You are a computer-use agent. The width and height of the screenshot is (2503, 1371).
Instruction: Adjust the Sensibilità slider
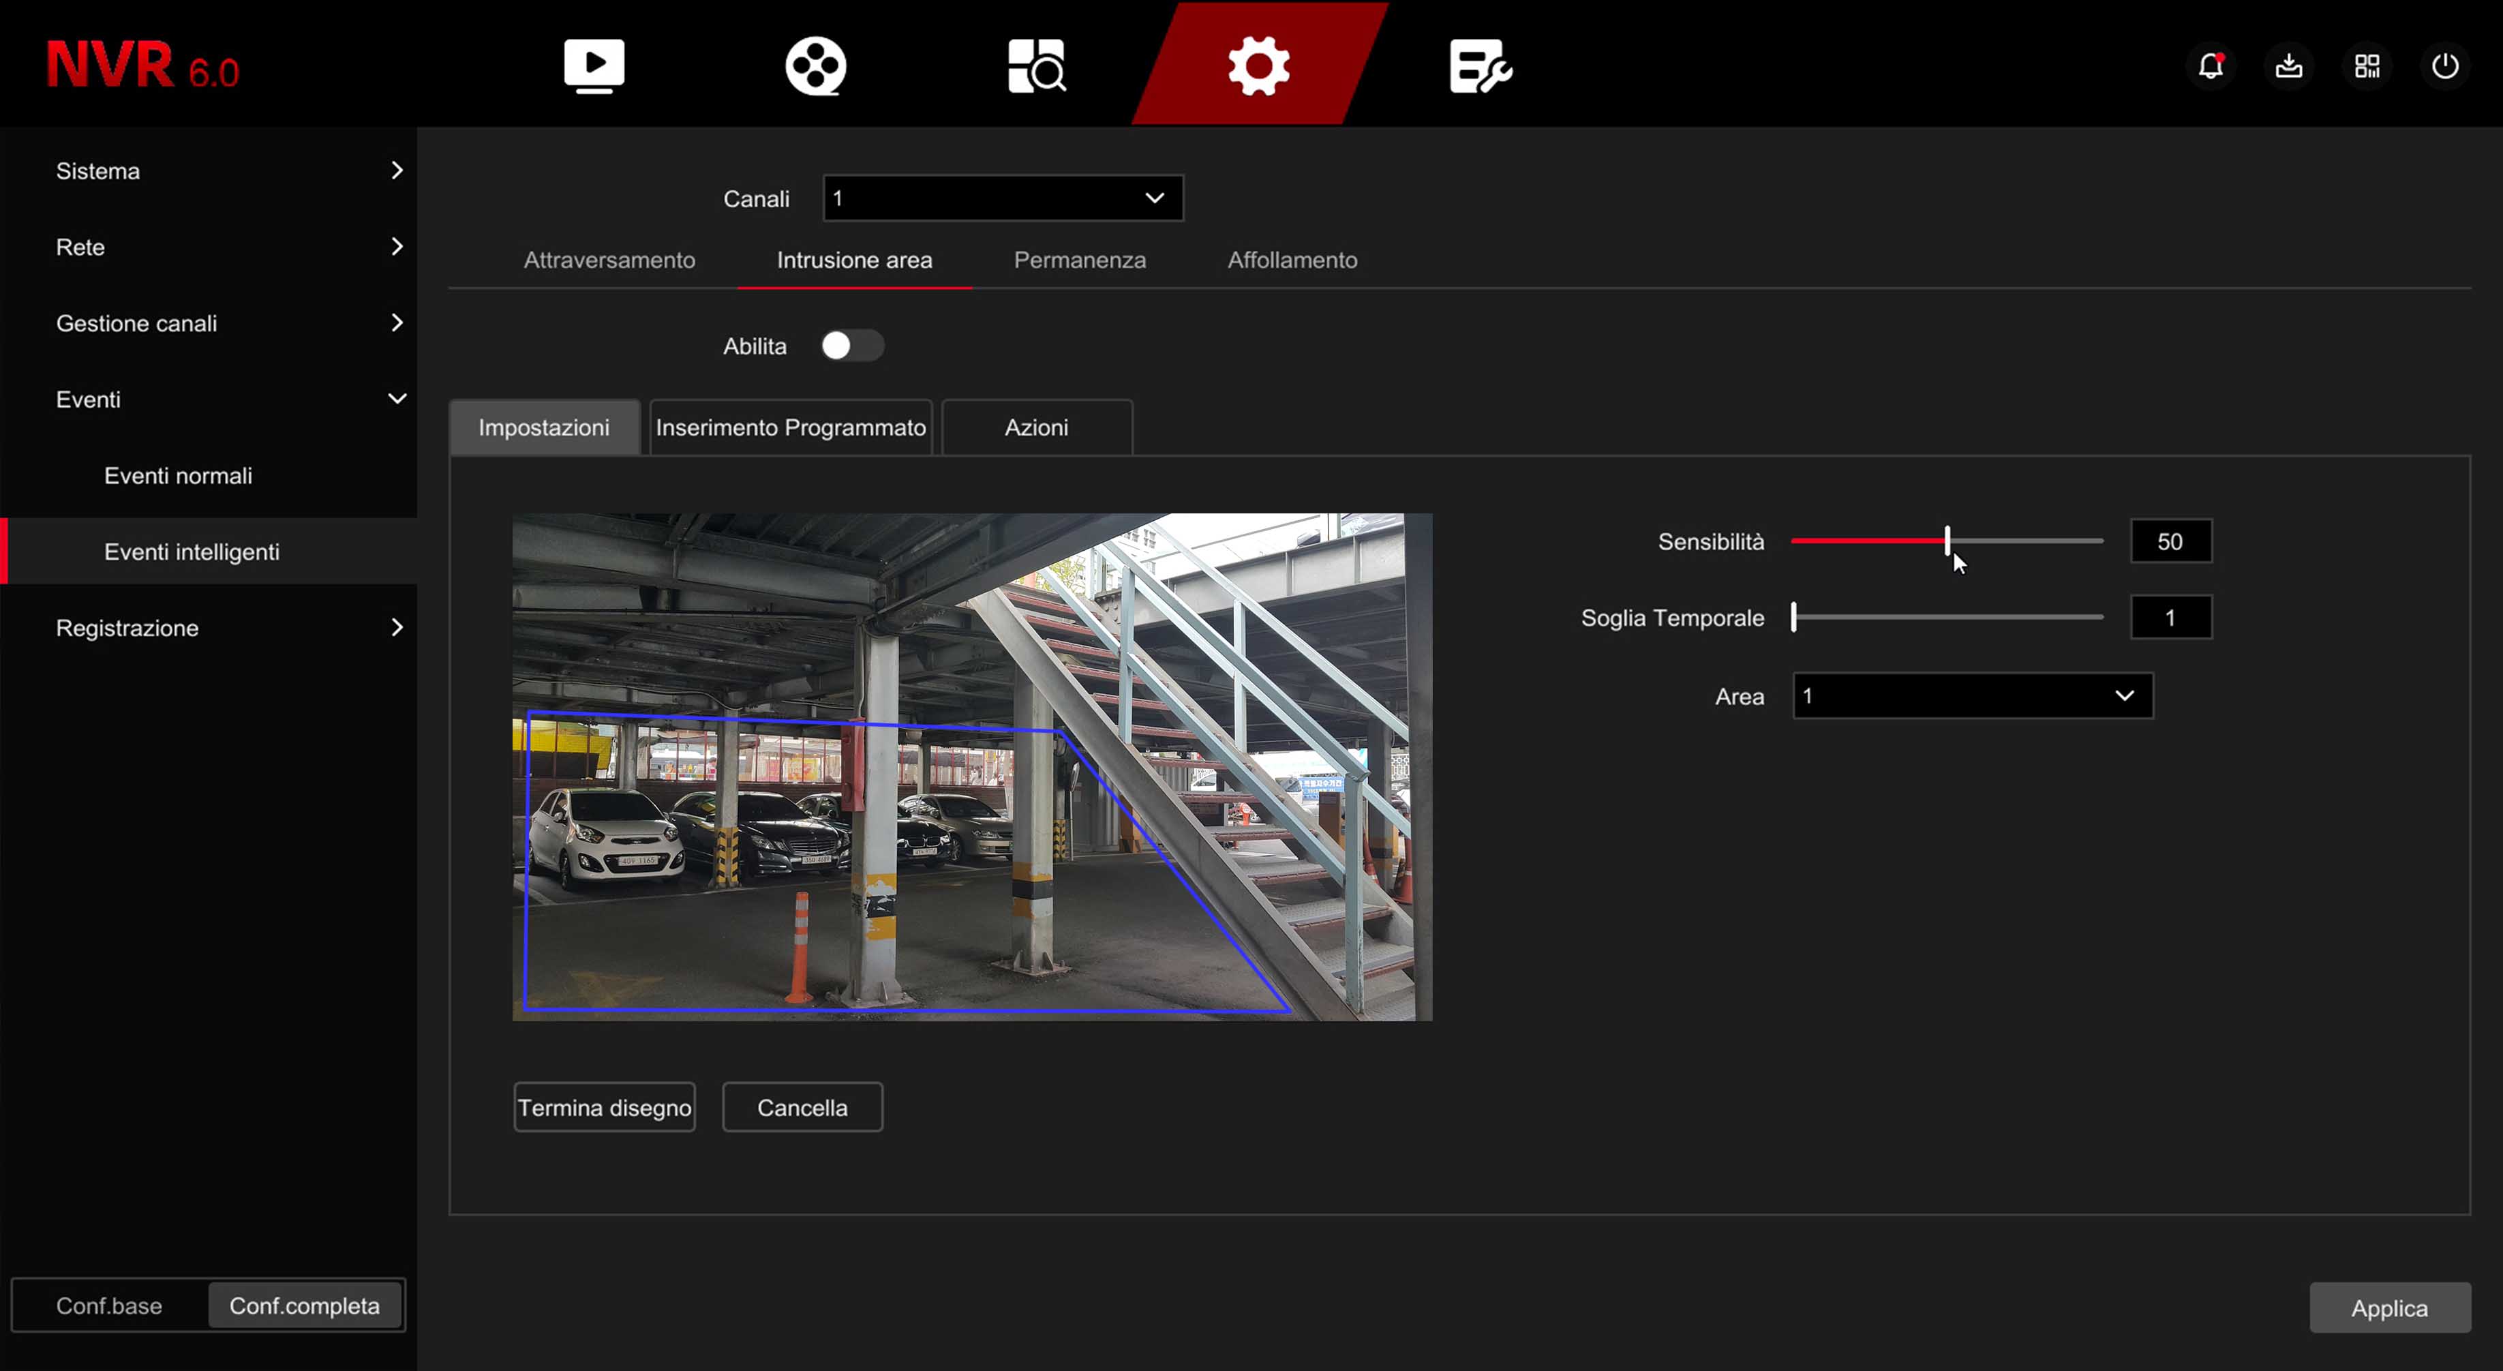(x=1947, y=541)
